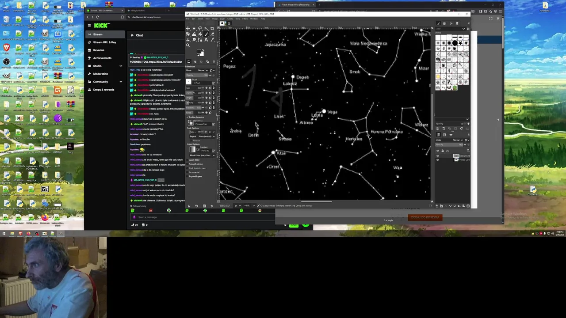The height and width of the screenshot is (318, 566).
Task: Toggle link for Size to brush
Action: click(x=214, y=88)
